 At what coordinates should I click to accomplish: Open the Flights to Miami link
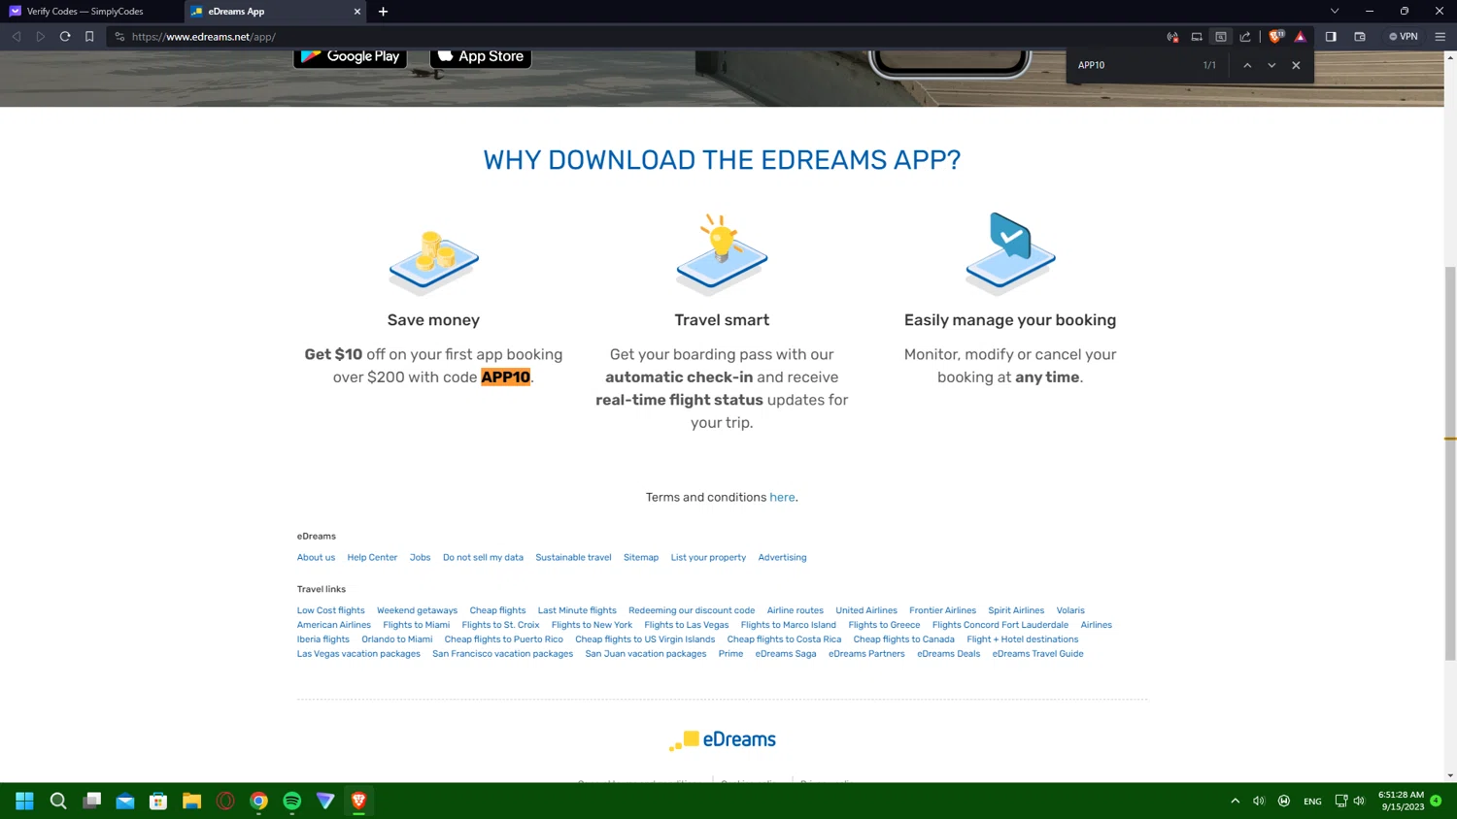pos(416,625)
